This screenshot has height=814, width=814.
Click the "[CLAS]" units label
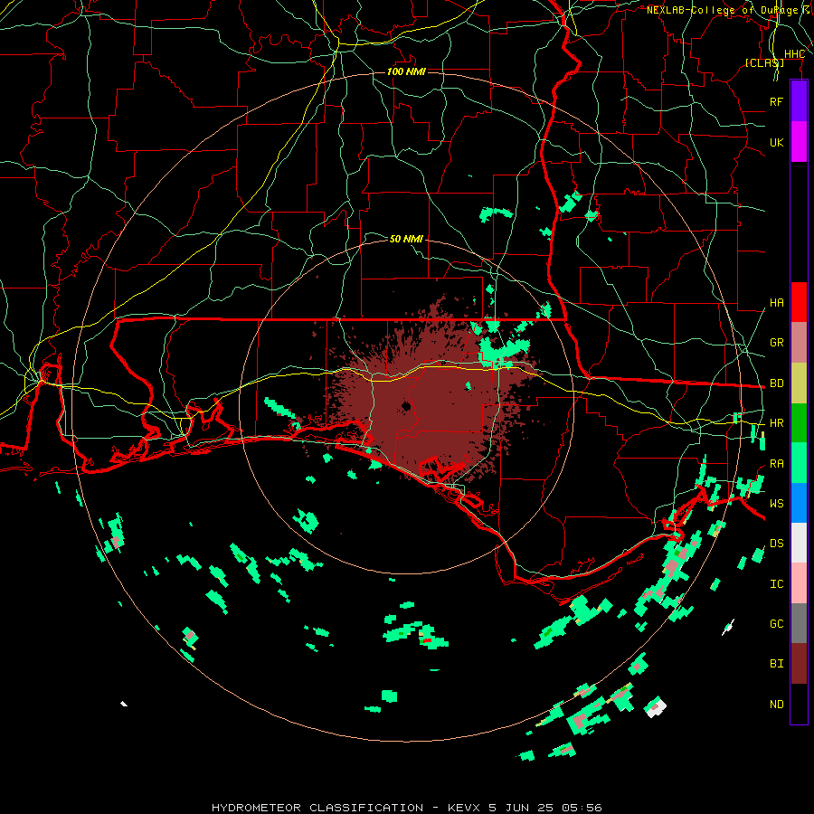(x=764, y=62)
